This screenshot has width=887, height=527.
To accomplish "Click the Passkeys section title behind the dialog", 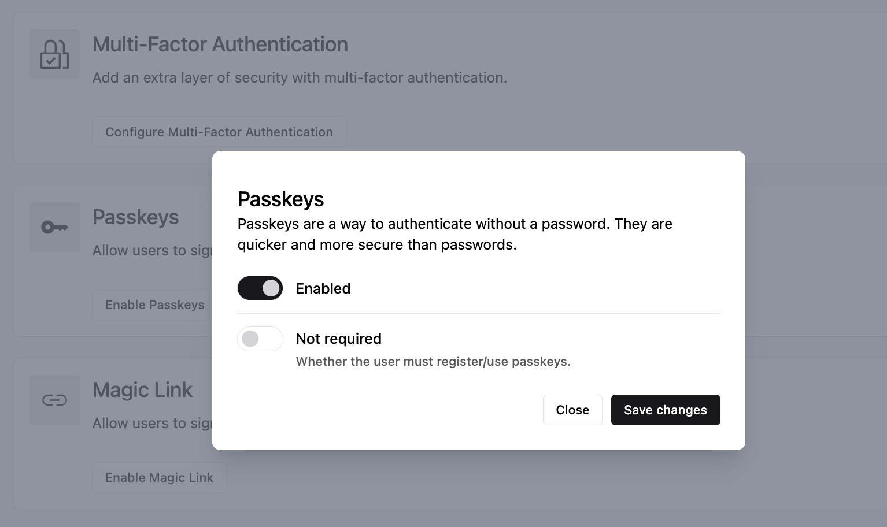I will [135, 217].
